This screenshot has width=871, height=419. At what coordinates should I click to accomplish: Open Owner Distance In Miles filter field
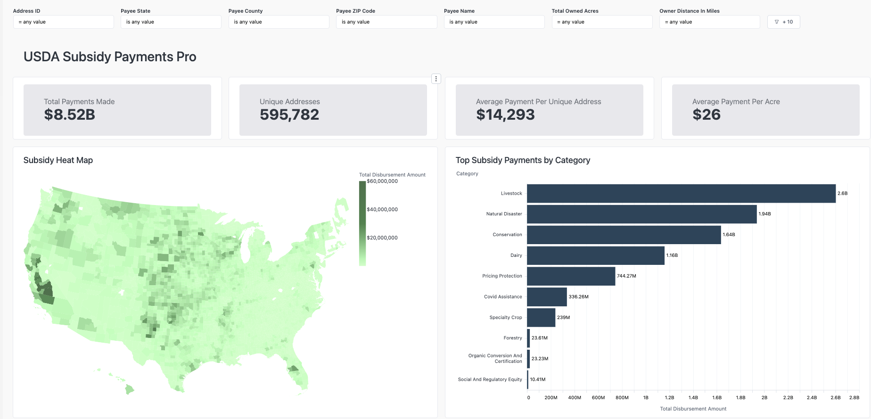tap(709, 22)
